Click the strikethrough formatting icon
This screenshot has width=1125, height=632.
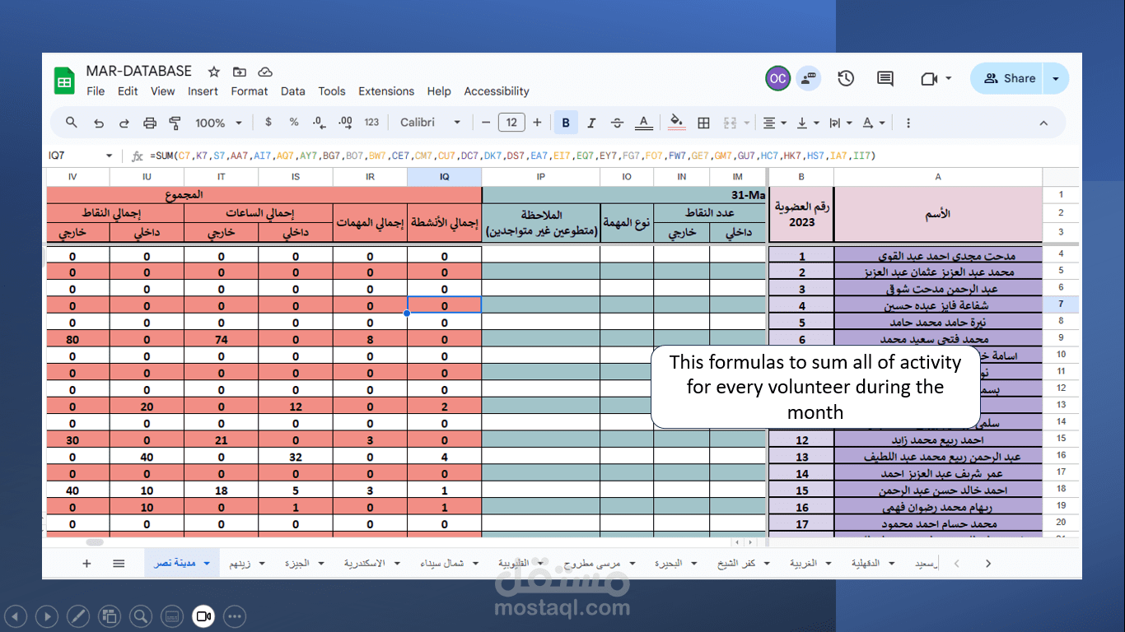[x=617, y=123]
